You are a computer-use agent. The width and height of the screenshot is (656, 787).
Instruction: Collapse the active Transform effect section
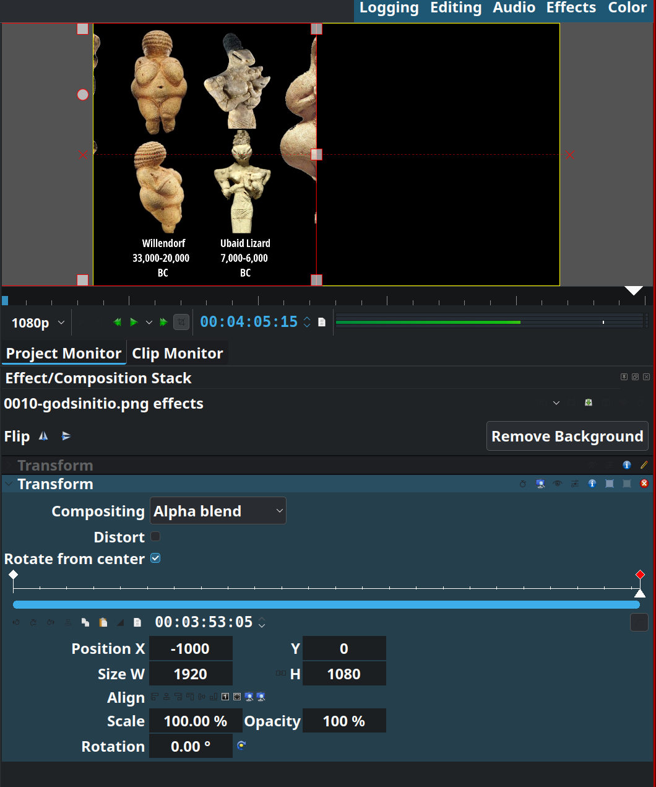point(9,484)
